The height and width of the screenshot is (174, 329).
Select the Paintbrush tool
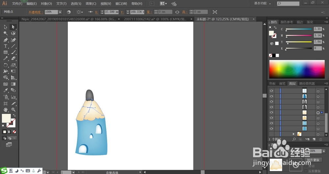pyautogui.click(x=13, y=52)
